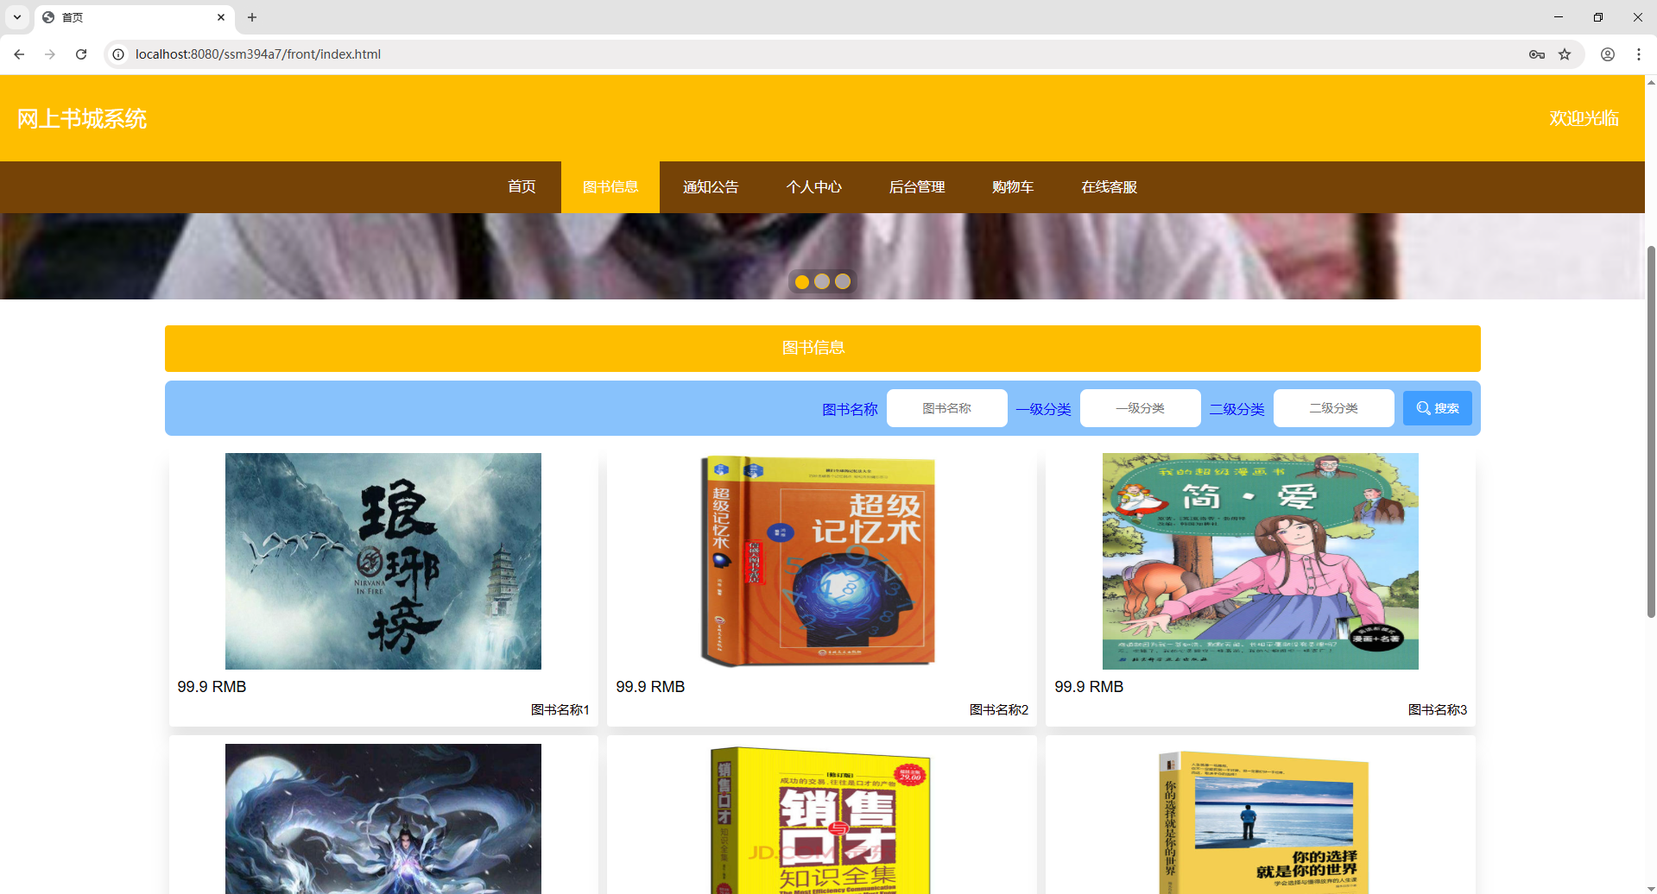Open the 琅琊榜 book cover
Image resolution: width=1657 pixels, height=894 pixels.
383,561
